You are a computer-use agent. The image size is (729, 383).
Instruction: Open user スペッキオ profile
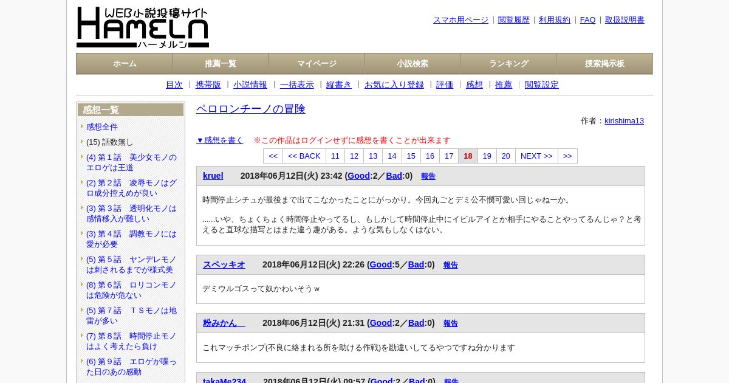point(224,264)
